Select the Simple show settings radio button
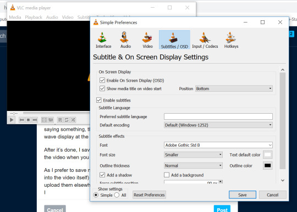Screen dimensions: 297x212 (x=96, y=195)
